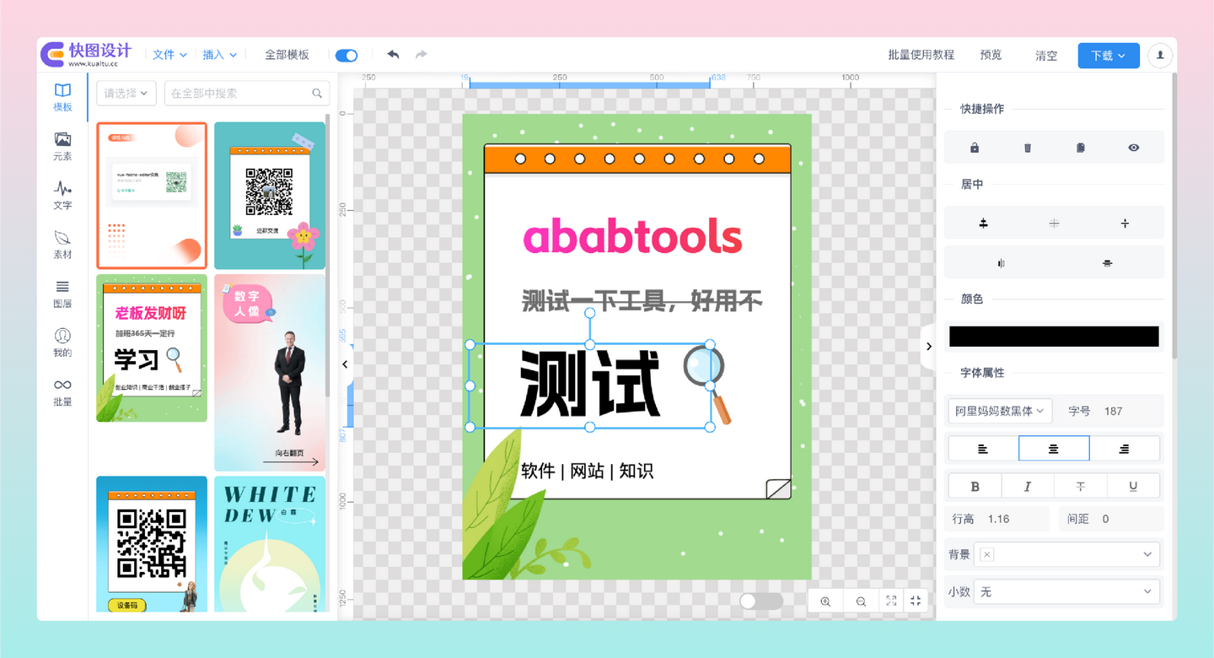Toggle underline text formatting
The height and width of the screenshot is (658, 1214).
(1133, 486)
